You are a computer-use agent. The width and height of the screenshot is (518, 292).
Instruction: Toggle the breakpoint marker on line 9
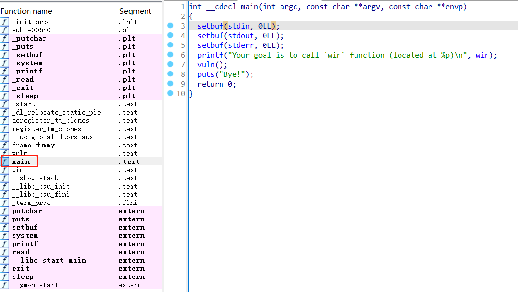[x=170, y=84]
